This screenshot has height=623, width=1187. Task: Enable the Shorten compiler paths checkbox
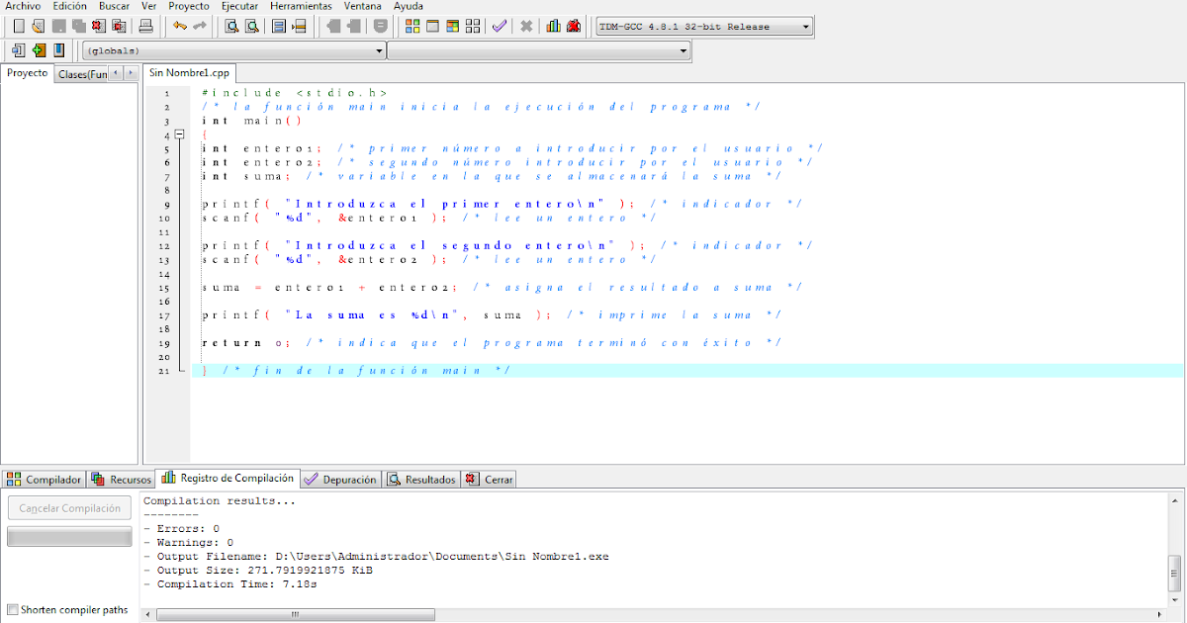click(14, 610)
